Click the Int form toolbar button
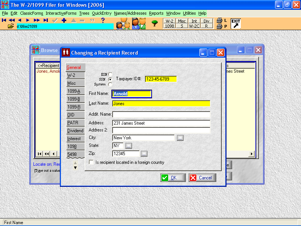Image resolution: width=301 pixels, height=226 pixels. [x=194, y=21]
